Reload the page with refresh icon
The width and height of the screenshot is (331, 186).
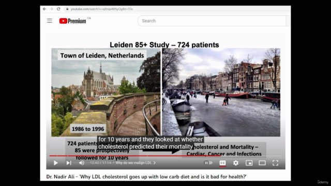[58, 9]
